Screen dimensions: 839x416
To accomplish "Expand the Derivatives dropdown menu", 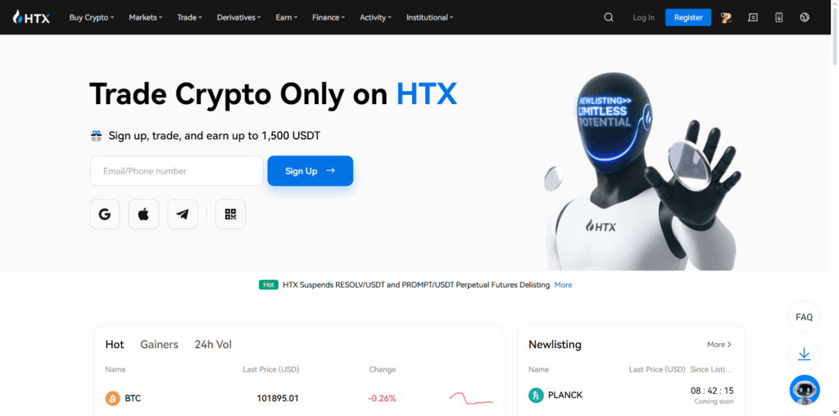I will [x=238, y=17].
